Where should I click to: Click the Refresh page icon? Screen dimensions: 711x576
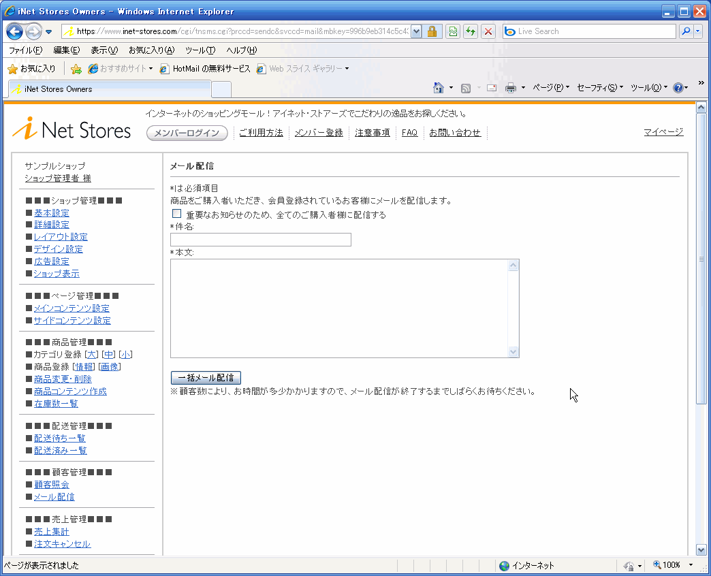tap(471, 31)
